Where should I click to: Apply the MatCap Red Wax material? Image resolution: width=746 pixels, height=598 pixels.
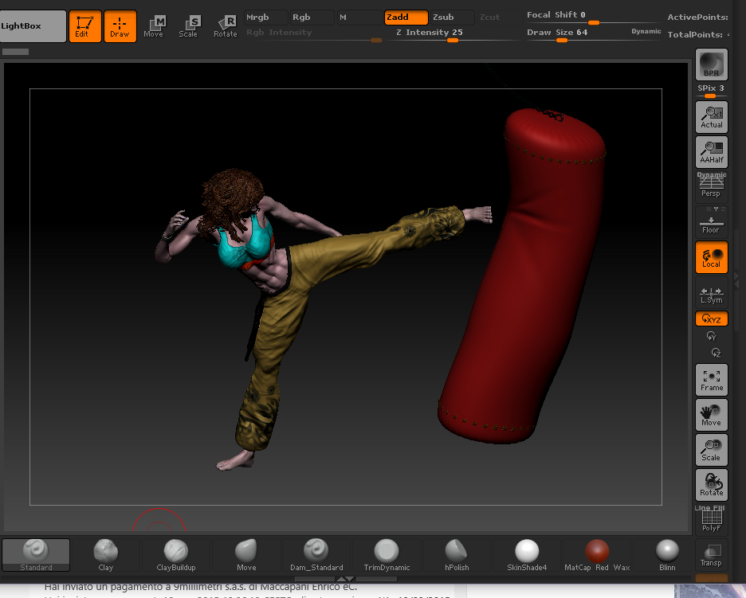click(597, 555)
